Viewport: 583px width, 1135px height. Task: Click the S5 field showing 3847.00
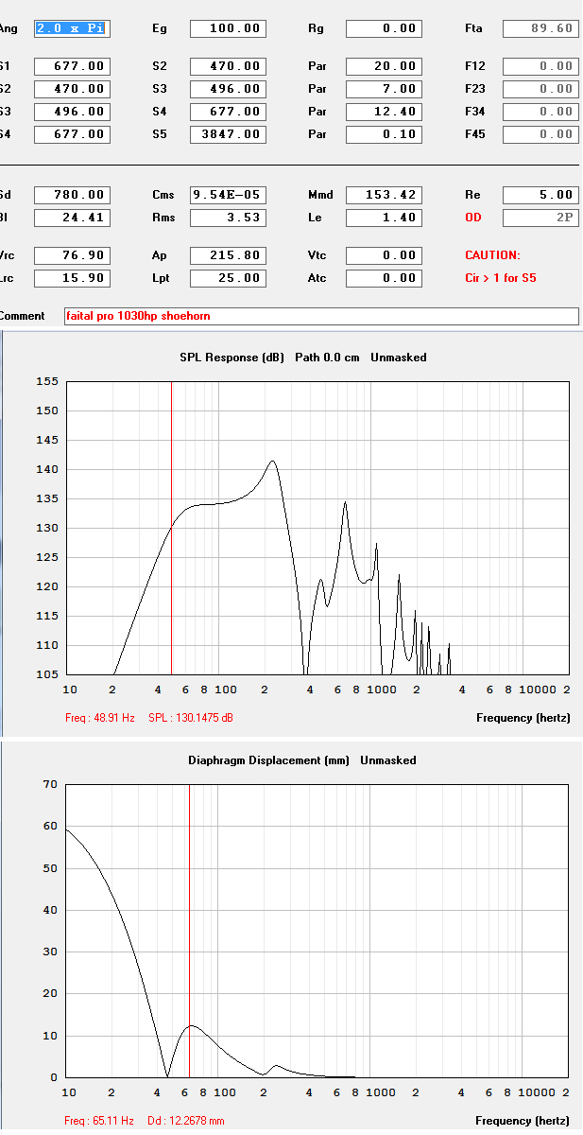[x=228, y=134]
